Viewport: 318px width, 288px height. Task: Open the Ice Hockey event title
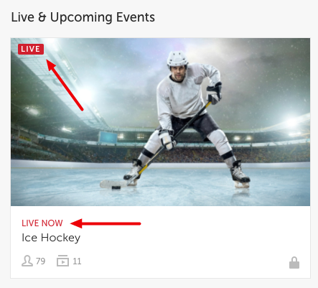tap(51, 238)
